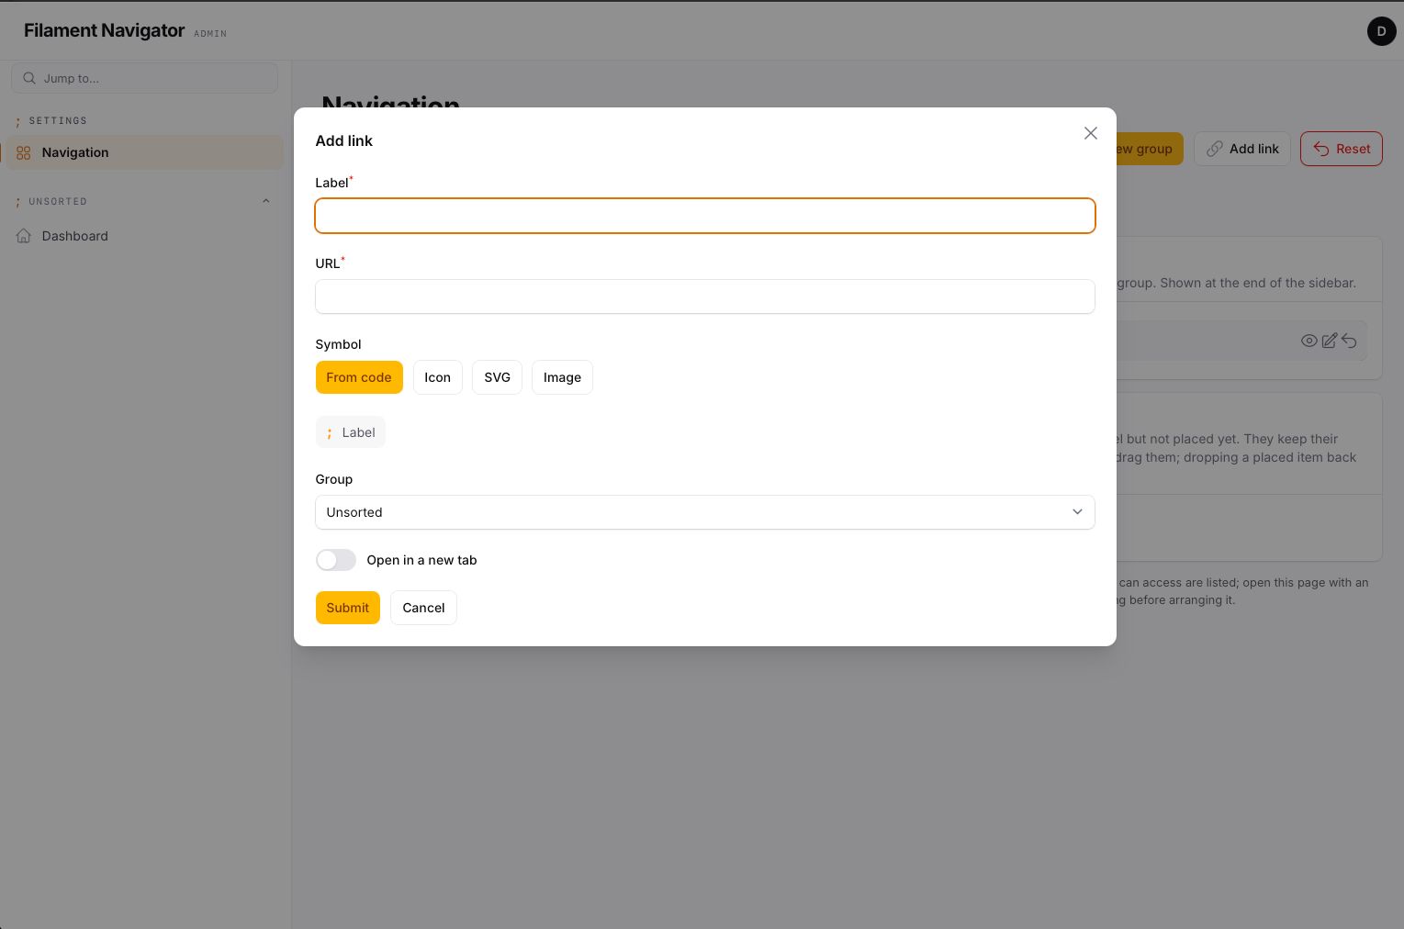Click into the URL input field

tap(705, 297)
